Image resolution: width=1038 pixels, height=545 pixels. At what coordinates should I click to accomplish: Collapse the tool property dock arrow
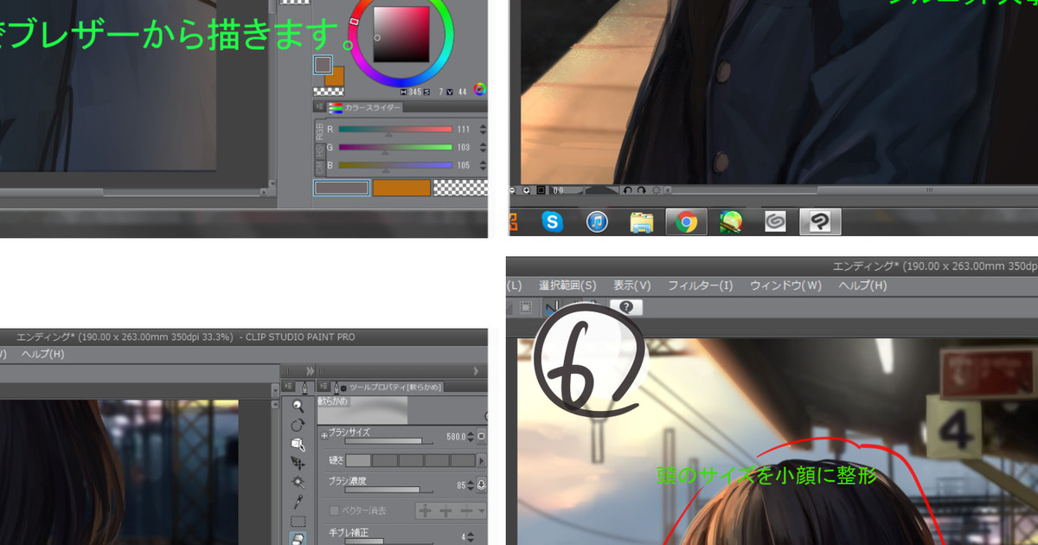(476, 369)
